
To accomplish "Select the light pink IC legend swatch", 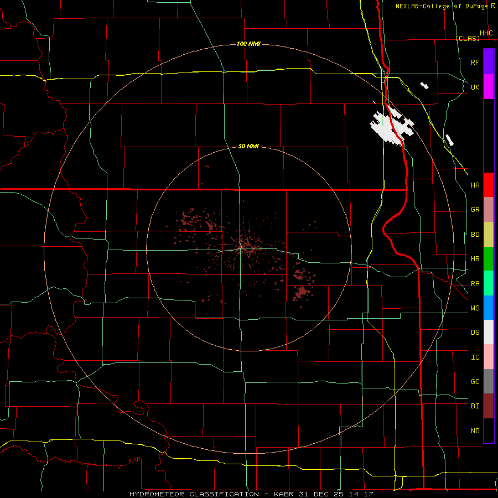I will coord(489,357).
